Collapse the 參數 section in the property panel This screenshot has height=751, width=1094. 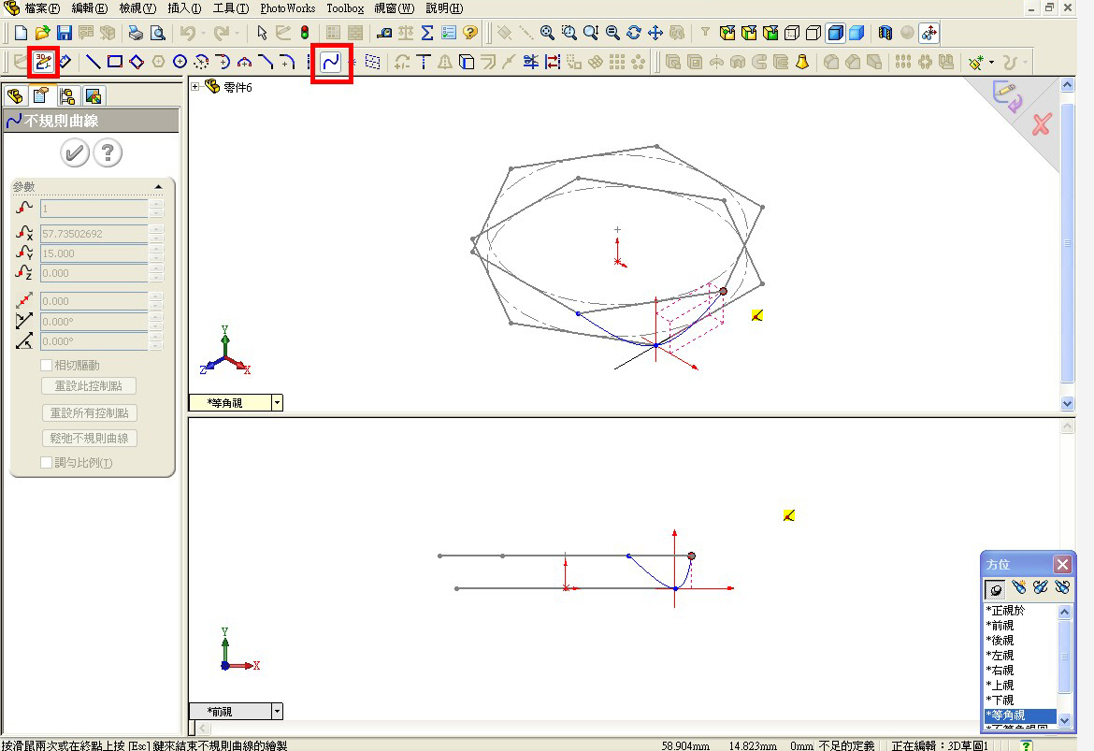coord(158,185)
